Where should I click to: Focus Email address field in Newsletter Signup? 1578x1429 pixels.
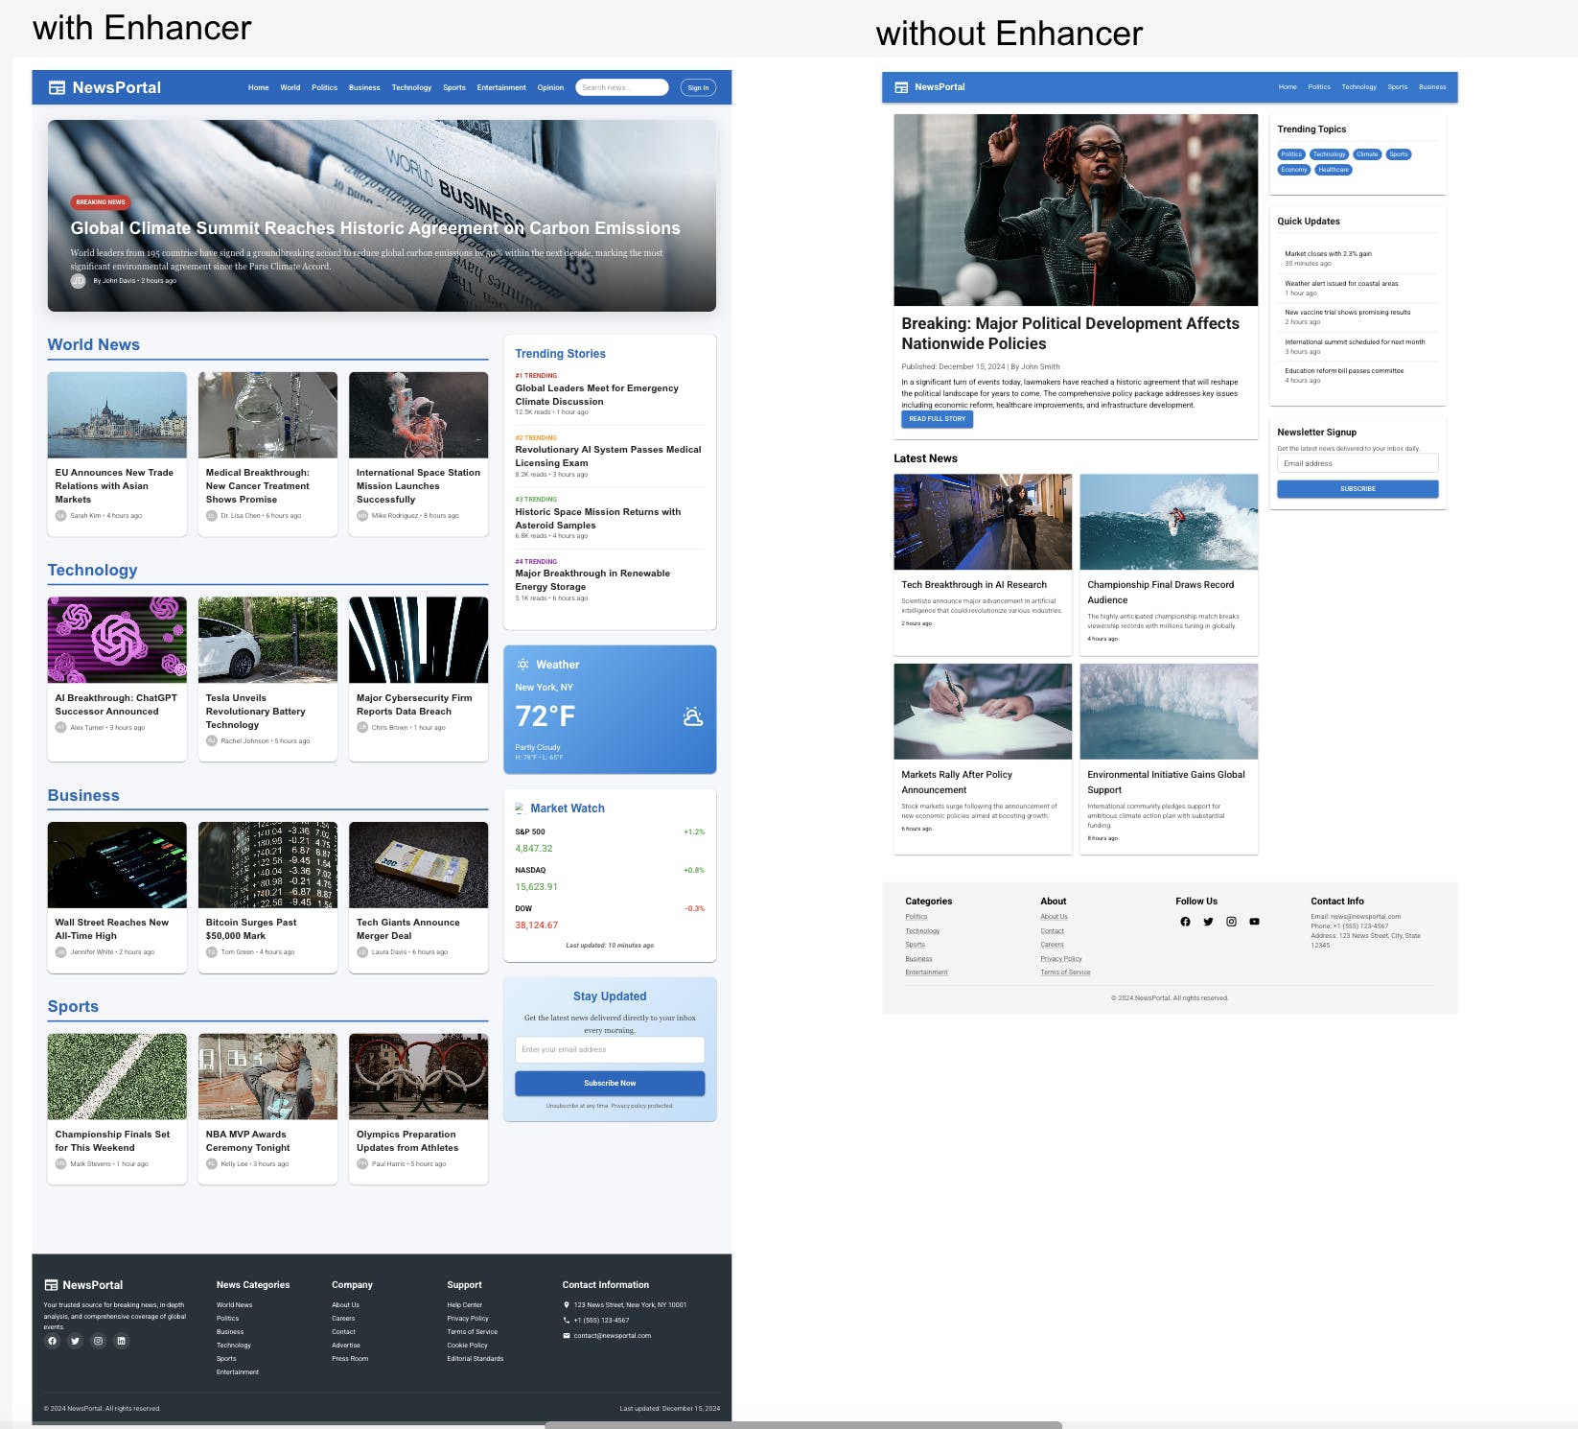point(1358,463)
